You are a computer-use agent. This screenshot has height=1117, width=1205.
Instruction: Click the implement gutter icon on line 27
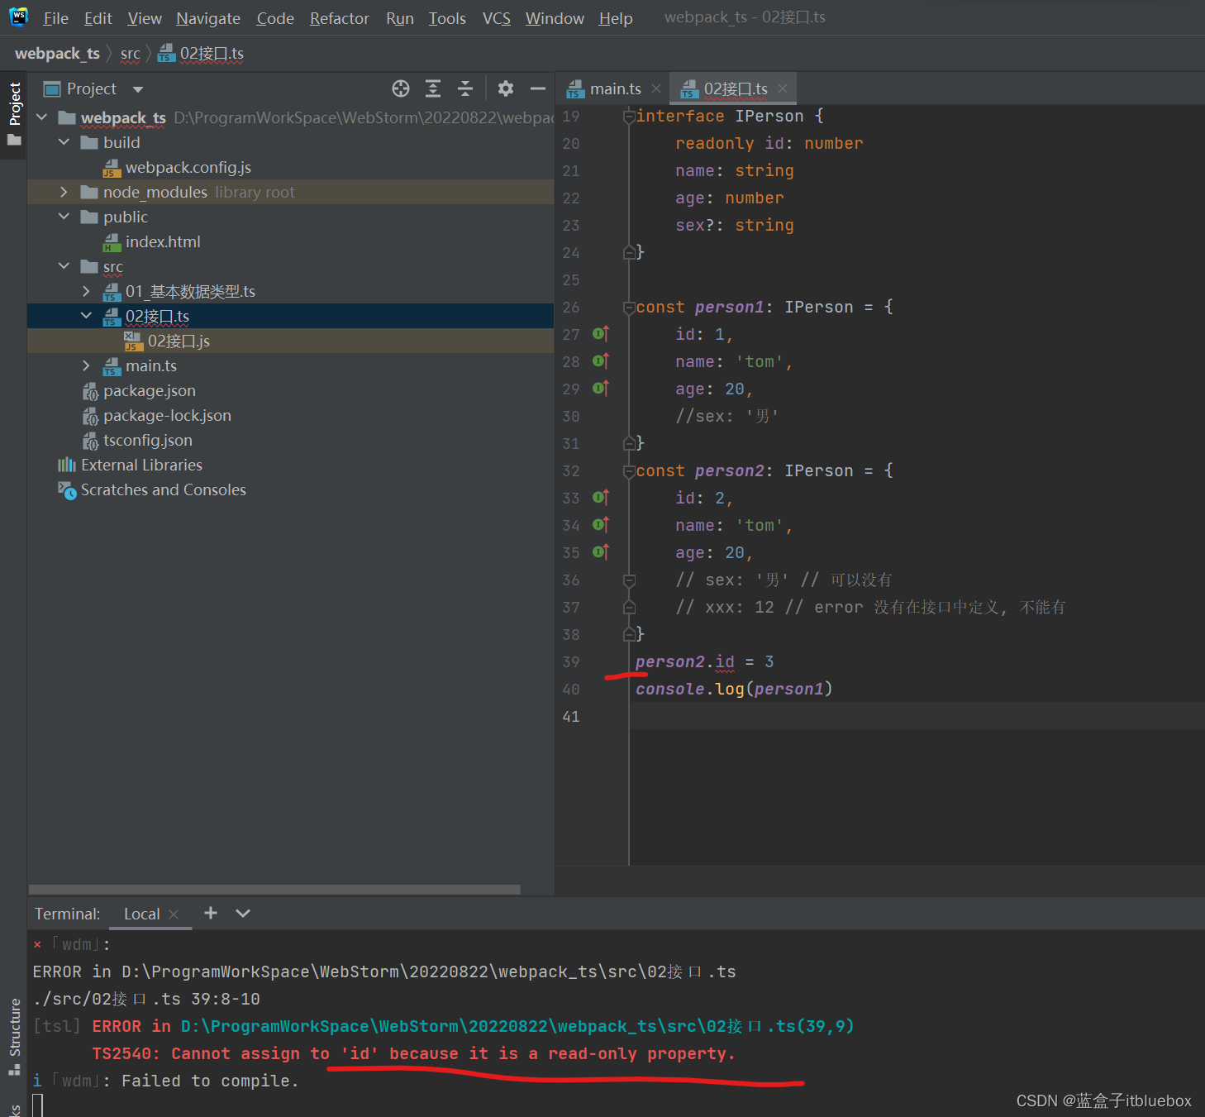coord(601,334)
